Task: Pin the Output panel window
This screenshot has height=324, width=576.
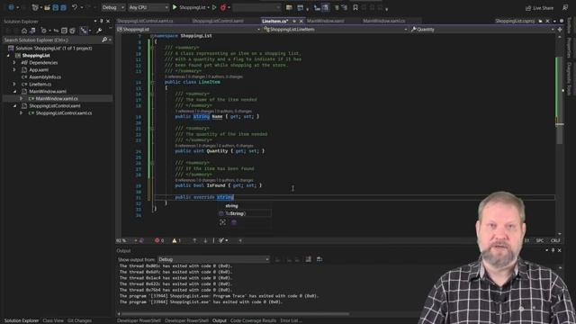Action: [553, 250]
